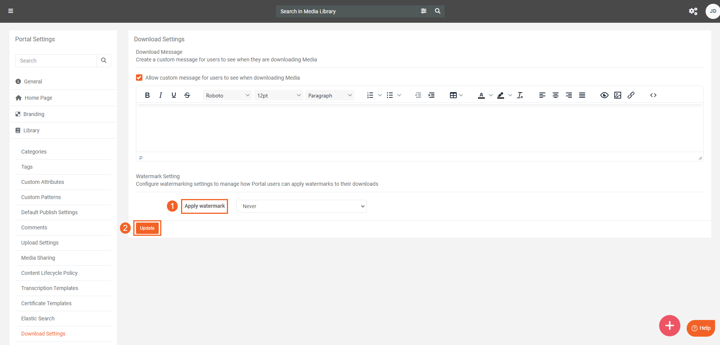
Task: Click the preview eye icon
Action: tap(604, 95)
